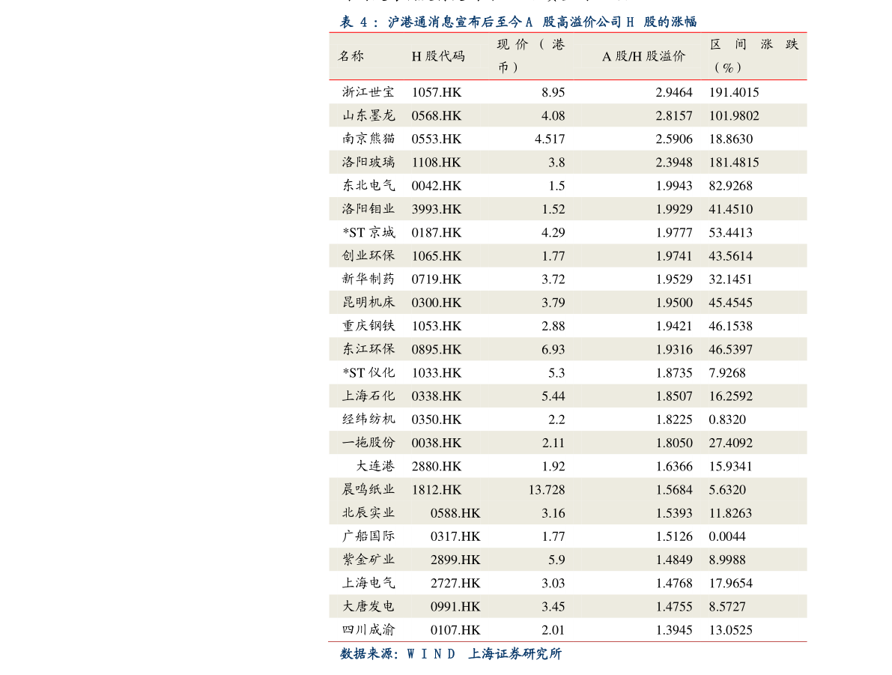Click stock code '3993.HK'

(x=437, y=209)
